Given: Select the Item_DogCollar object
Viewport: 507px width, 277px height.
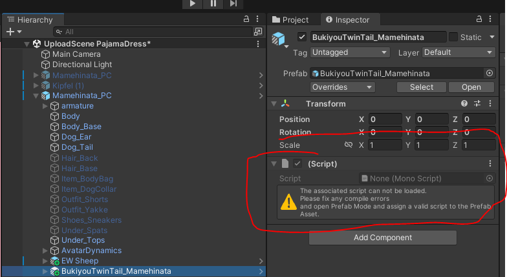Looking at the screenshot, I should coord(89,189).
